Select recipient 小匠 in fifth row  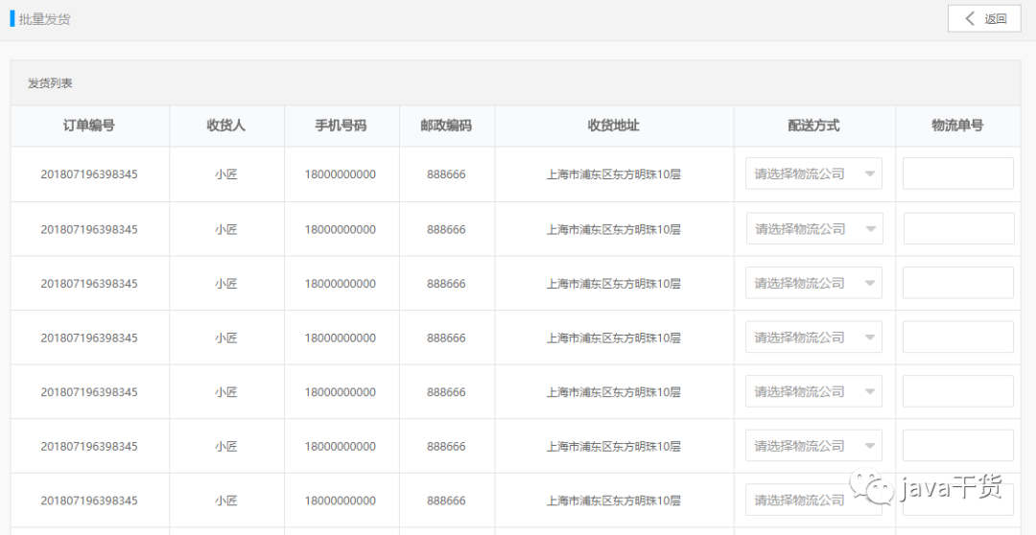pyautogui.click(x=226, y=392)
